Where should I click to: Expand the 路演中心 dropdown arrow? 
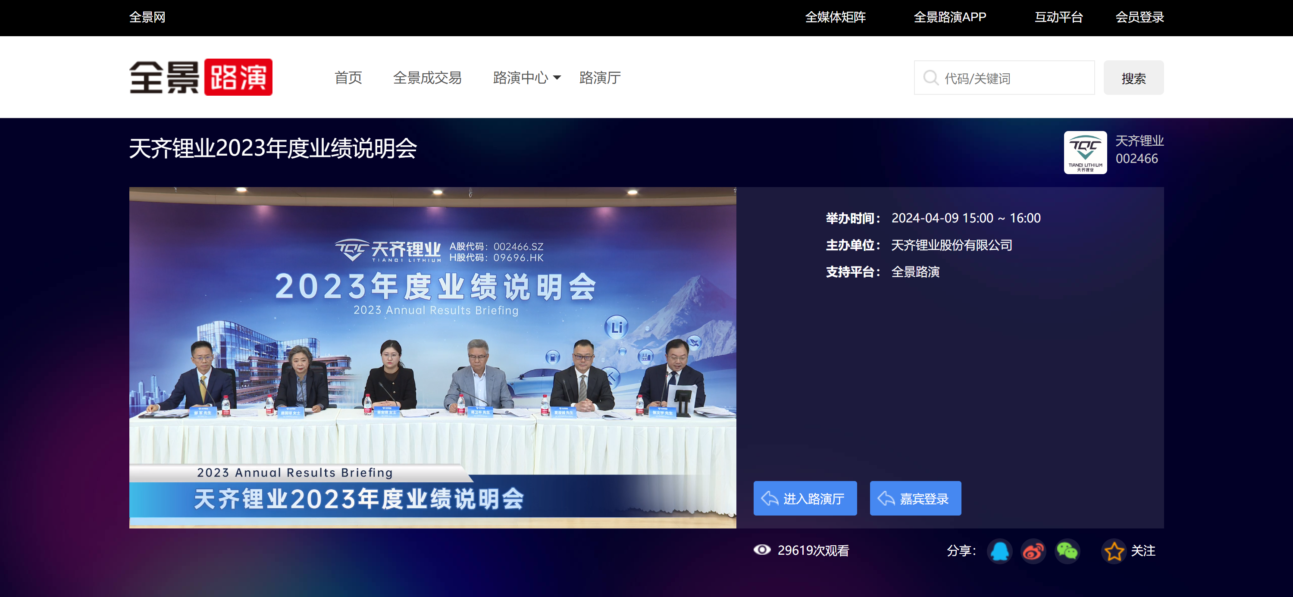557,78
